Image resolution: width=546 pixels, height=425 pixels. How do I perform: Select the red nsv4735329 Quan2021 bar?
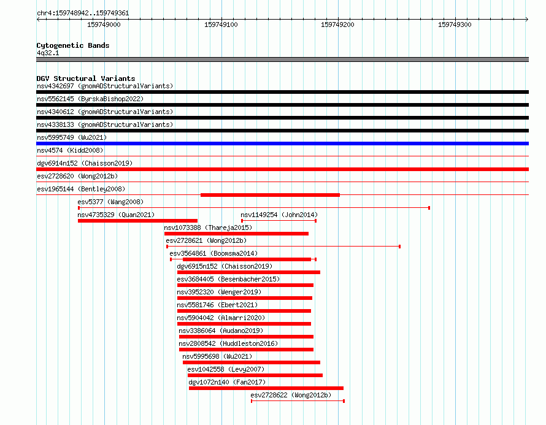pyautogui.click(x=137, y=221)
